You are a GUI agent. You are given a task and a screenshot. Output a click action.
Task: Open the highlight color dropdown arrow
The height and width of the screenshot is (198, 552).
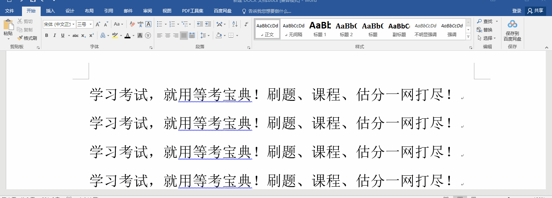click(121, 35)
